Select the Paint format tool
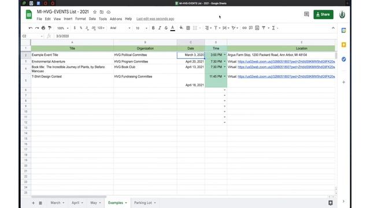This screenshot has height=208, width=370. point(50,28)
